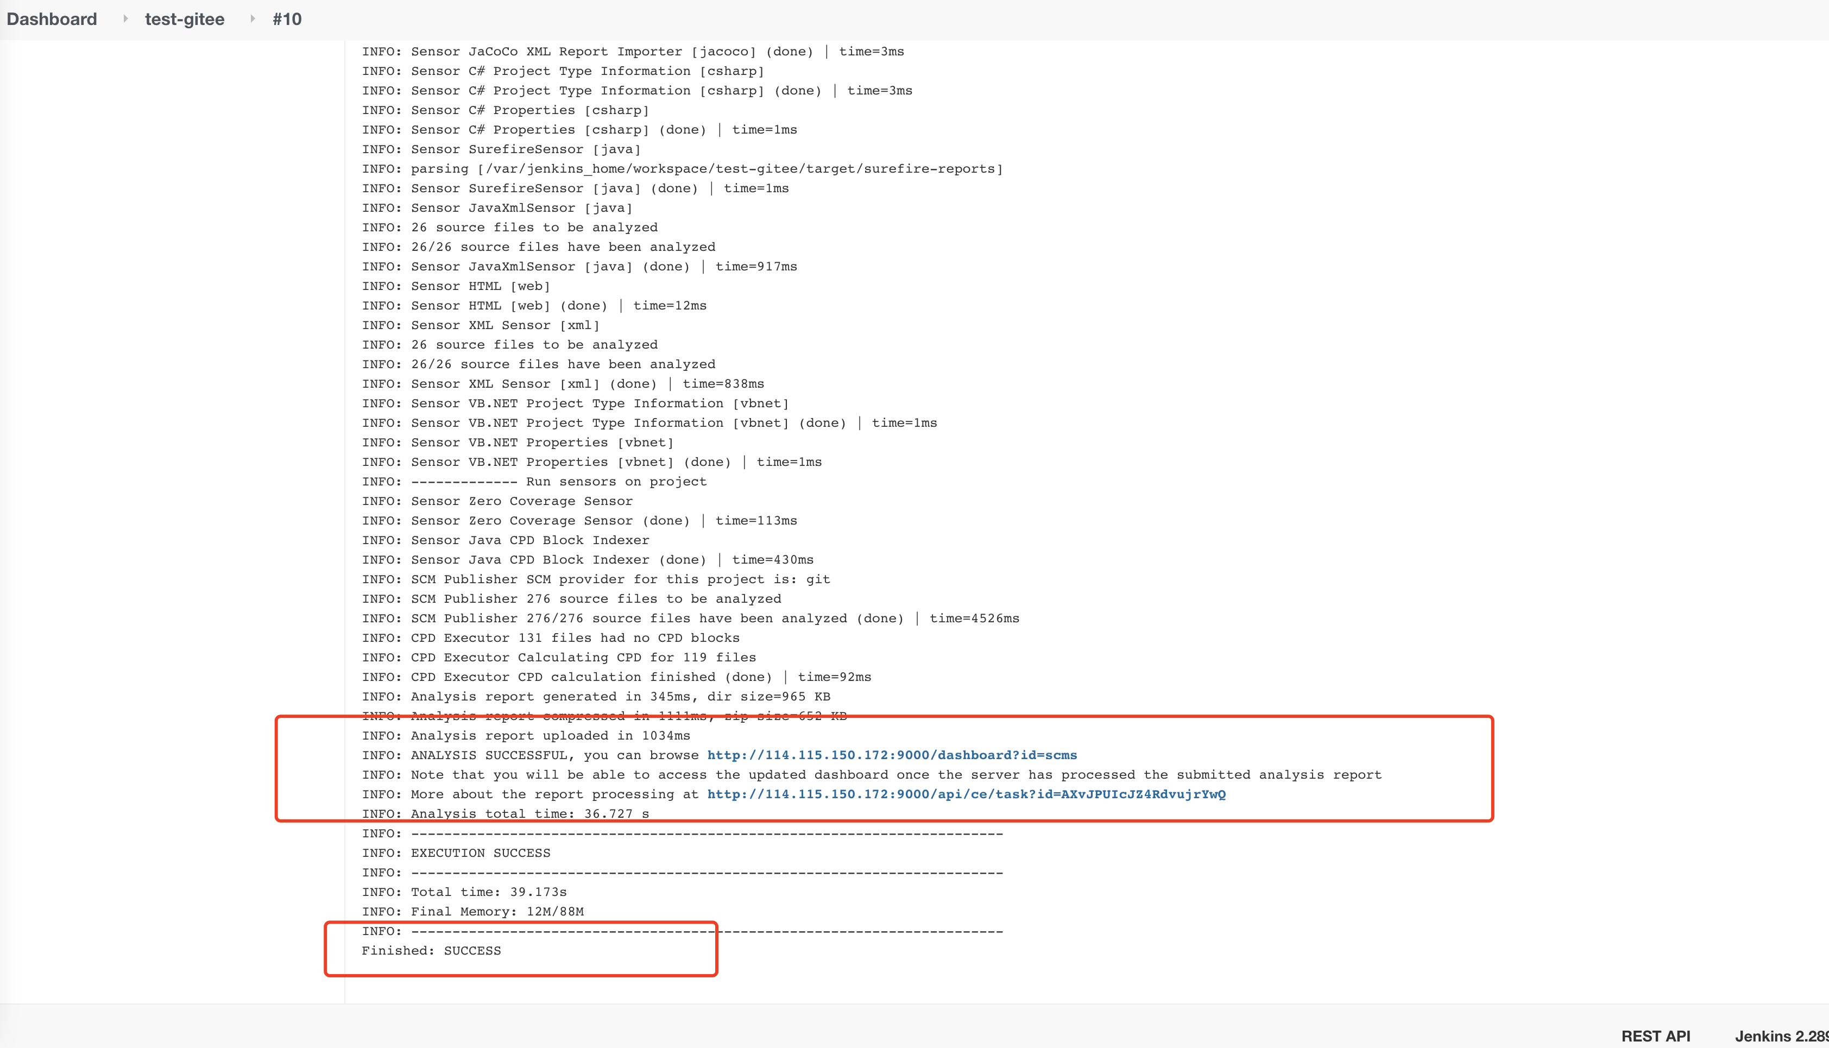Open the test-gitee breadcrumb link
The height and width of the screenshot is (1048, 1829).
point(184,20)
